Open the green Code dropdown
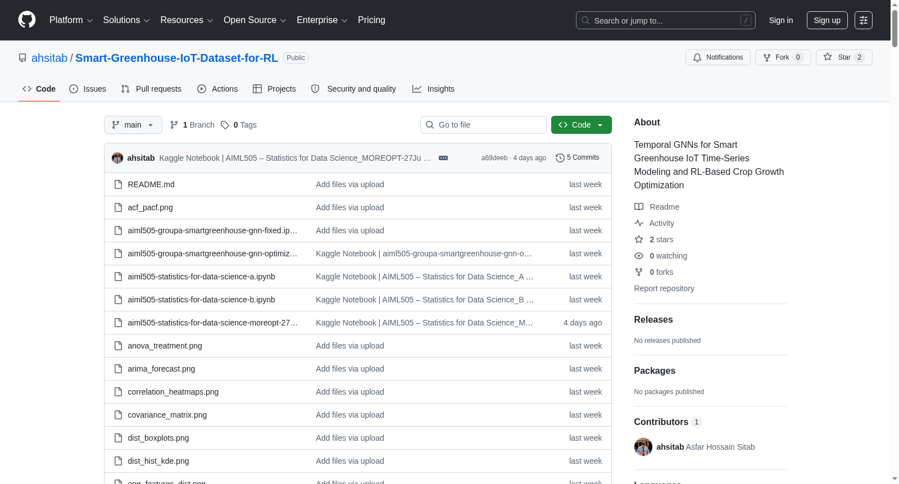Image resolution: width=899 pixels, height=484 pixels. [x=582, y=125]
